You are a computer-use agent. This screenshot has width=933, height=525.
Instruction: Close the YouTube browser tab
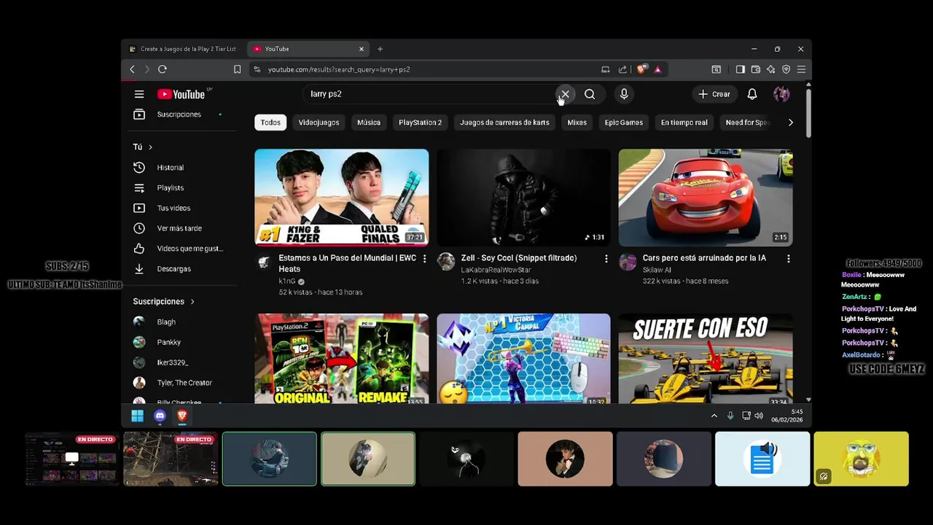361,49
